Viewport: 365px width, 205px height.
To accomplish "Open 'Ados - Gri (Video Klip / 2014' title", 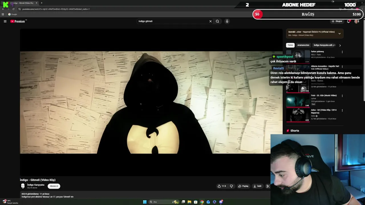I will coord(324,111).
